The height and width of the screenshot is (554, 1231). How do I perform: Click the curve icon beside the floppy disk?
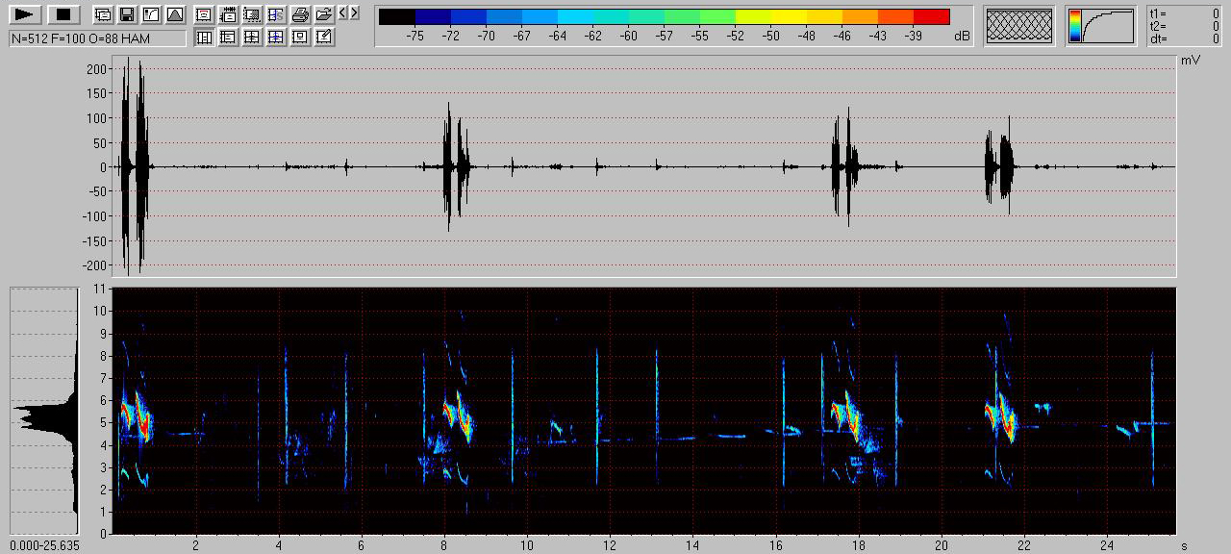150,14
